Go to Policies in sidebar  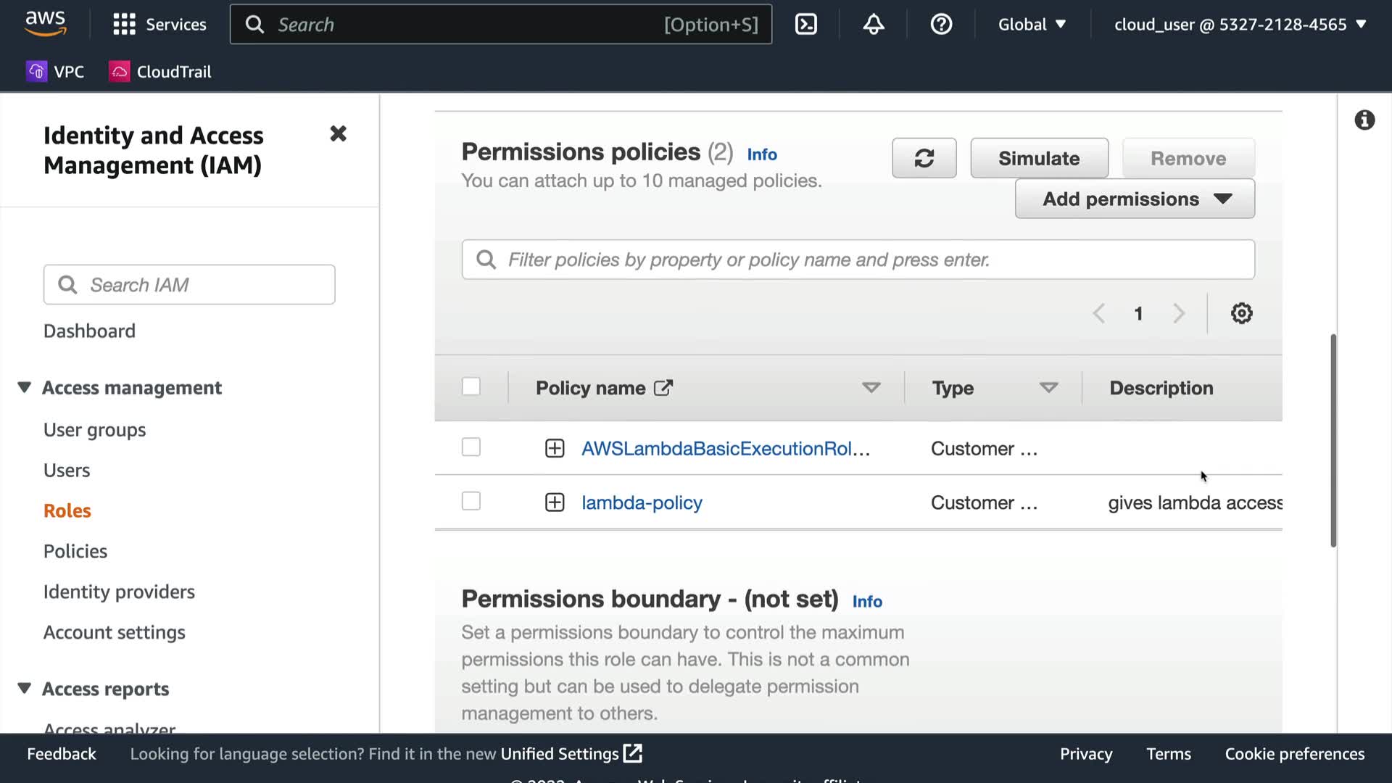tap(75, 551)
